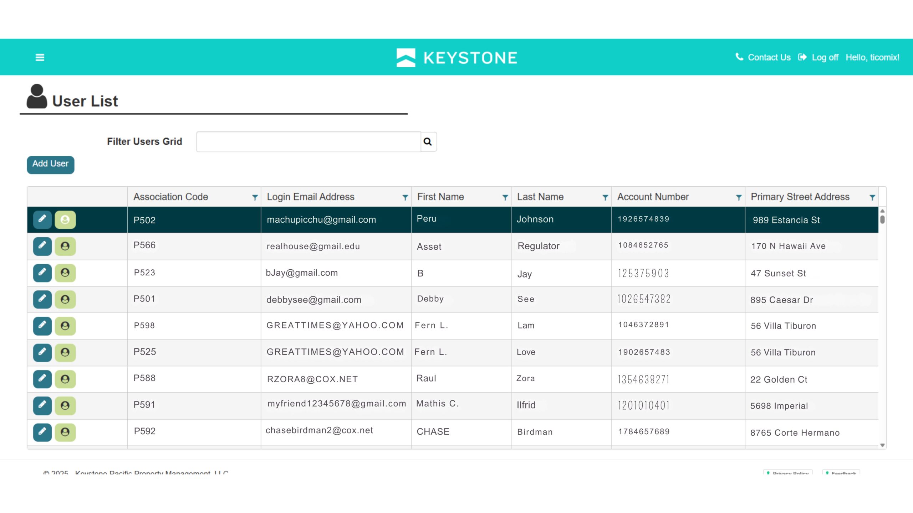Select the 22 Golden Ct address cell
The image size is (913, 513).
(812, 379)
